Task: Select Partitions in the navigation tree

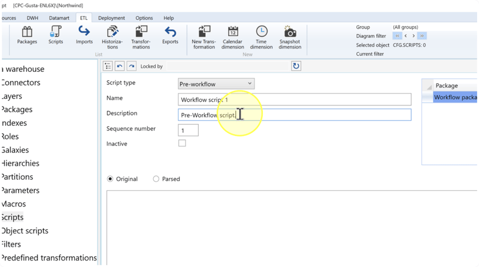Action: [17, 177]
